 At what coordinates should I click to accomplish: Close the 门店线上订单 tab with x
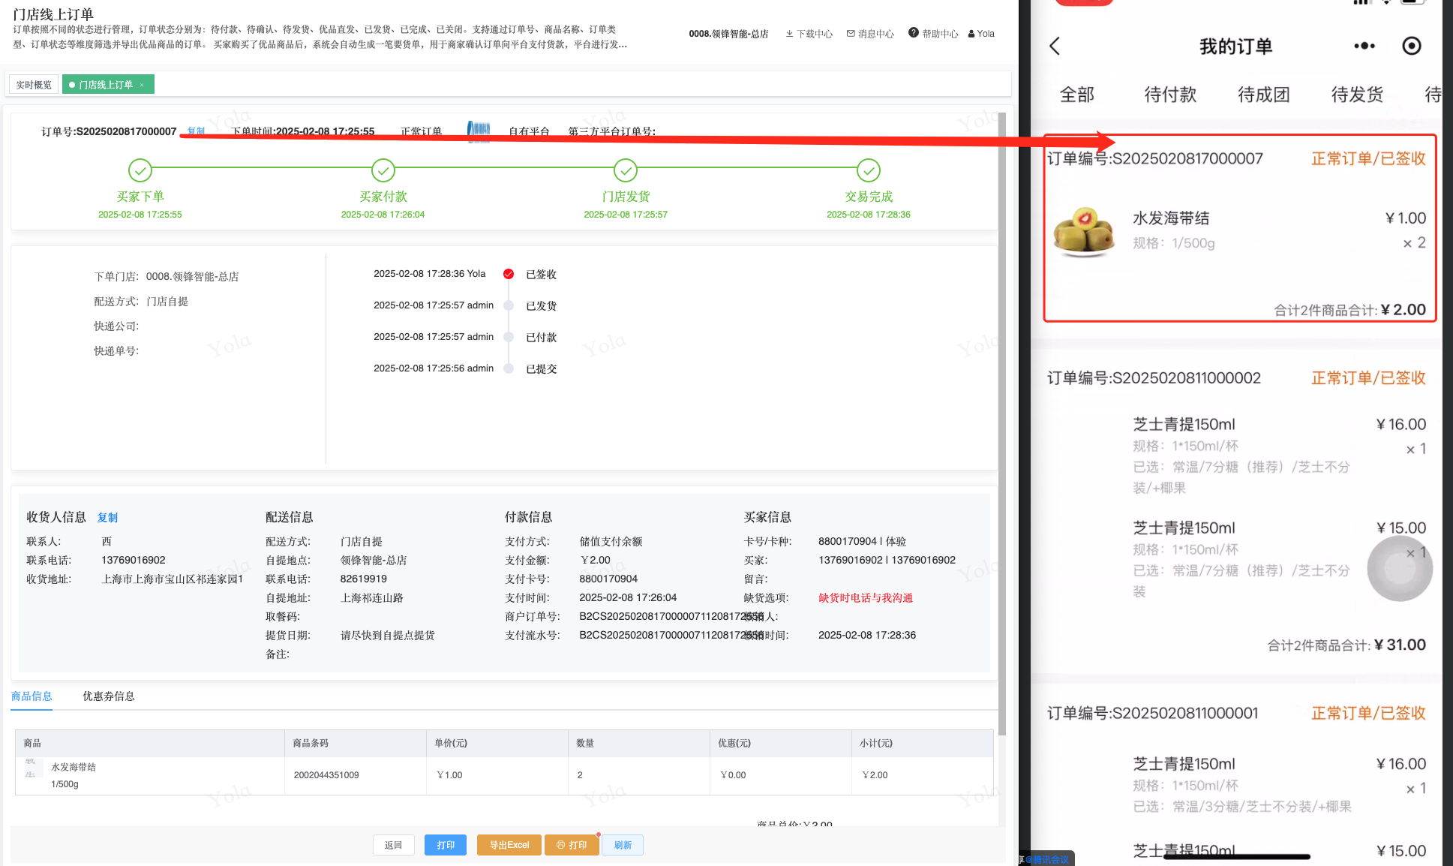142,85
